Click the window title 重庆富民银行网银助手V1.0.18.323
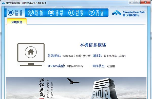The width and height of the screenshot is (152, 99). click(x=26, y=3)
